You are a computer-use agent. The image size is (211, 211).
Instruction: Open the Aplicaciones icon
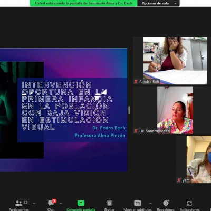[189, 203]
